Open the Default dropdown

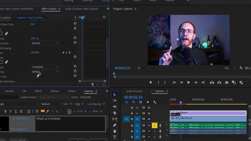pyautogui.click(x=45, y=71)
